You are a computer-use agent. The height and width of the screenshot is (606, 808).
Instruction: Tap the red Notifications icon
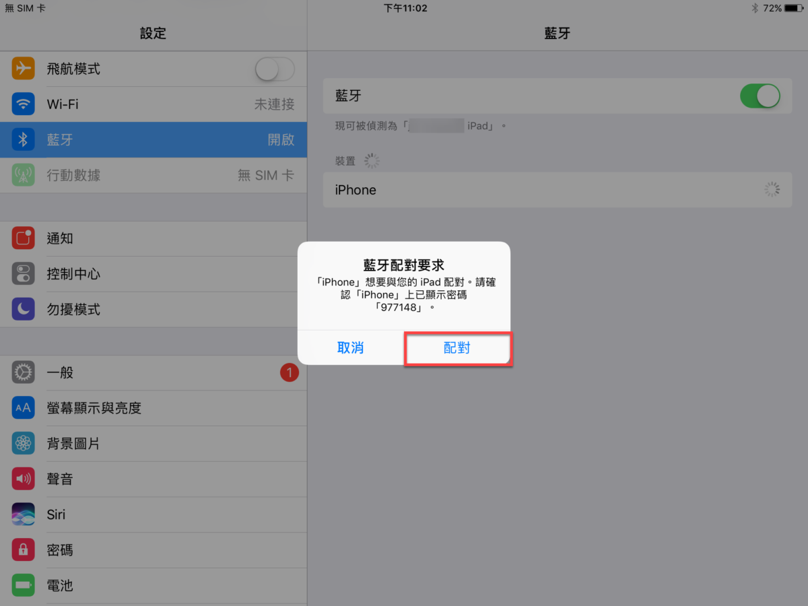tap(24, 238)
